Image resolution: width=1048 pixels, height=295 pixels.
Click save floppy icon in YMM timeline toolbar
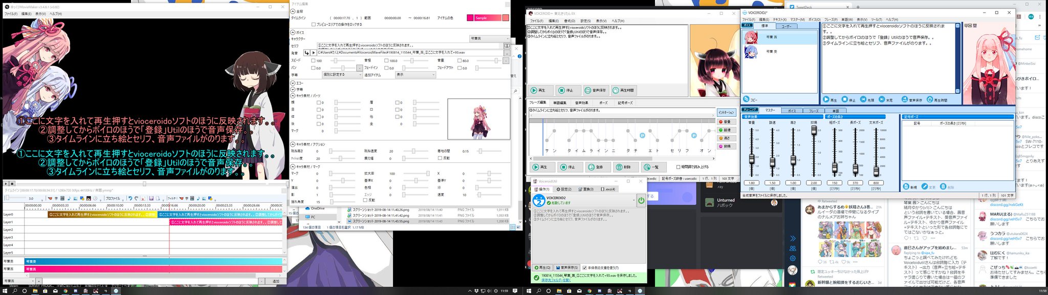pyautogui.click(x=151, y=198)
